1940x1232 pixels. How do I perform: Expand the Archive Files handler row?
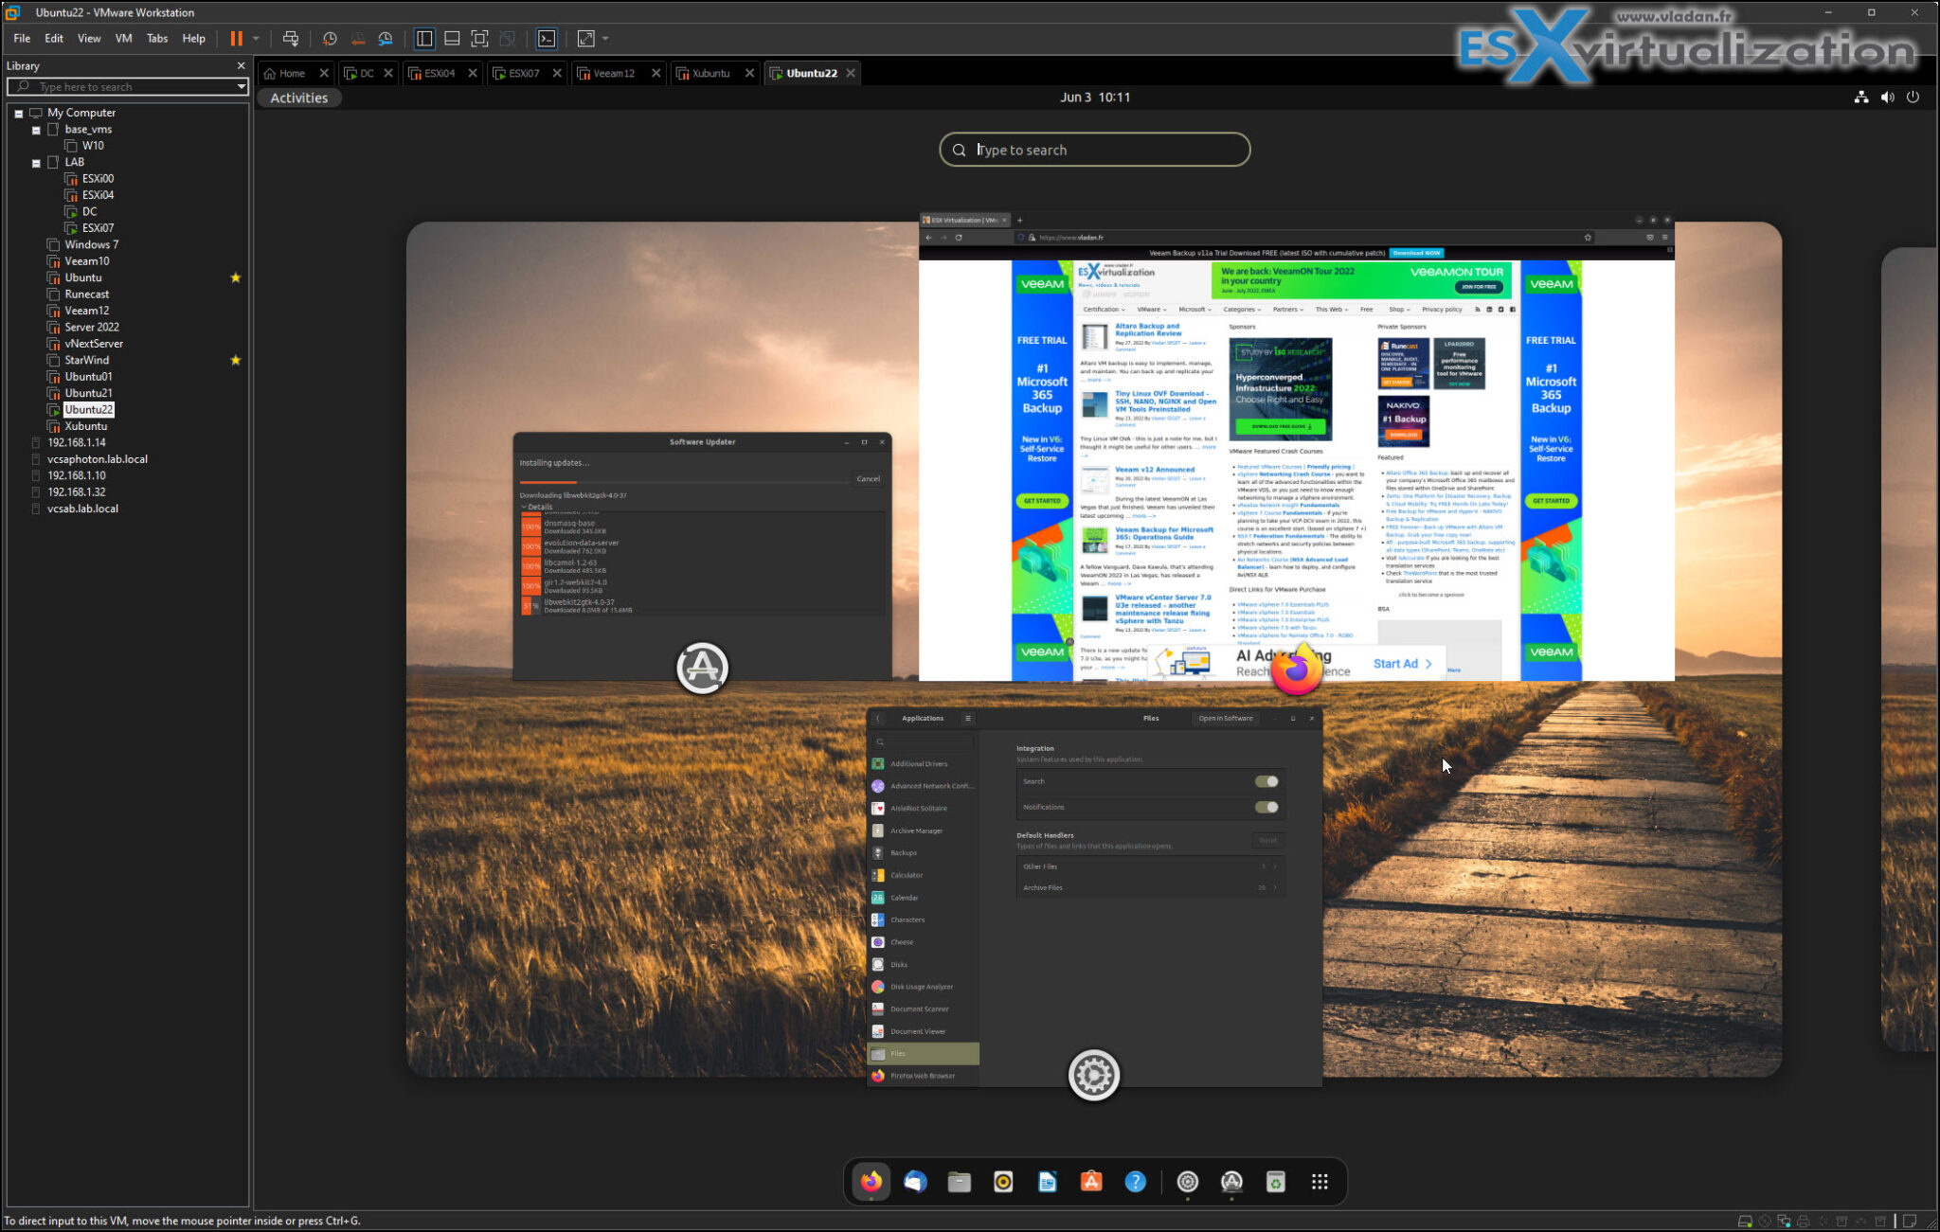[1273, 887]
